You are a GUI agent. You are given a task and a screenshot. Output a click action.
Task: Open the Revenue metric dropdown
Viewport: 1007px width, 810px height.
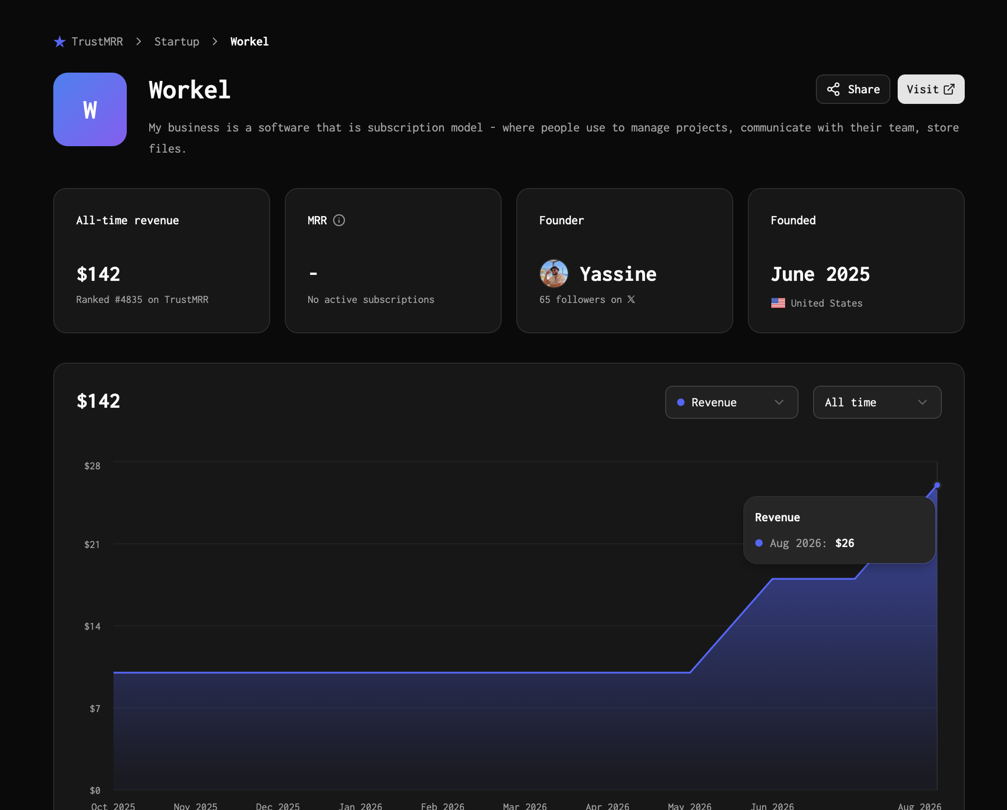731,402
